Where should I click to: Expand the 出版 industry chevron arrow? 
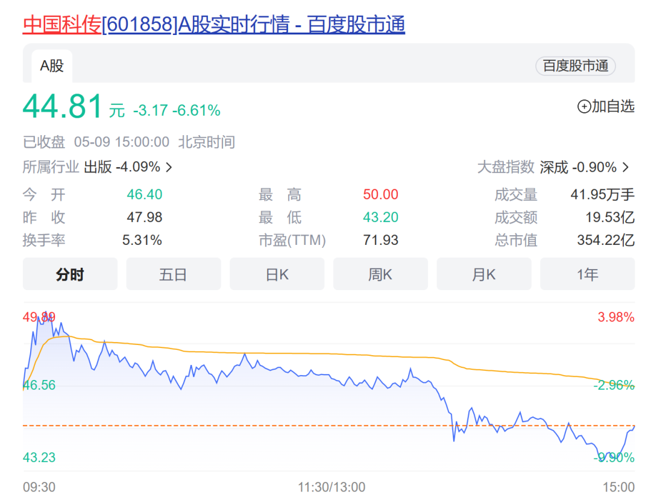tap(169, 167)
